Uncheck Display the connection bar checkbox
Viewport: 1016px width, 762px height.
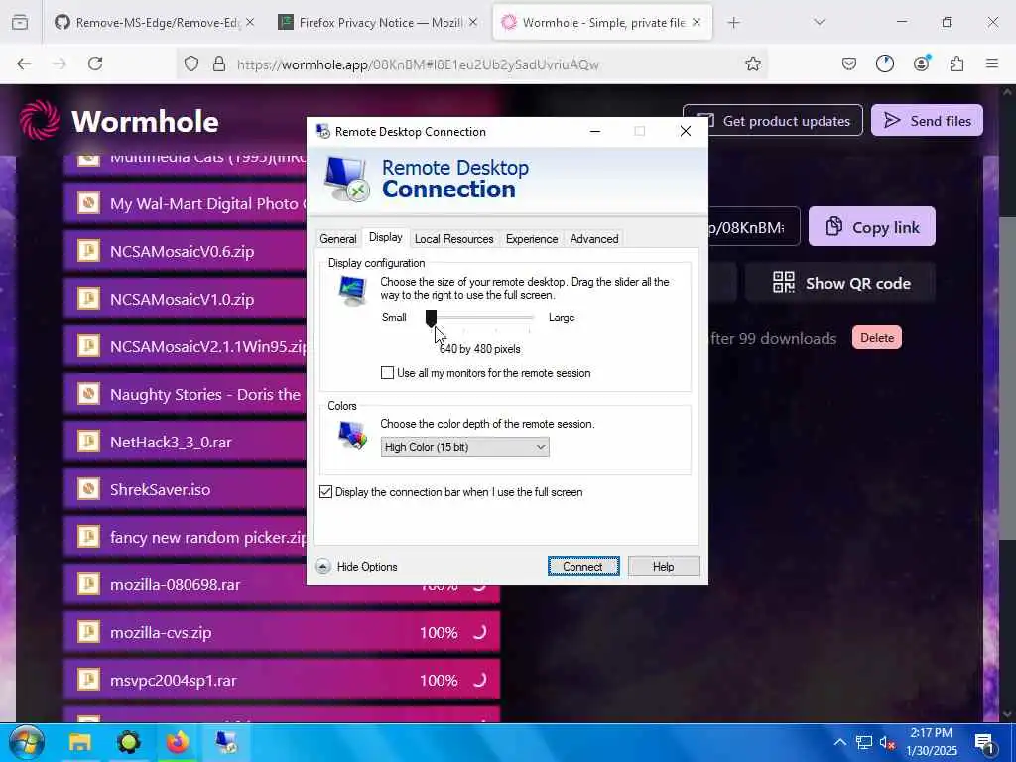pos(325,492)
